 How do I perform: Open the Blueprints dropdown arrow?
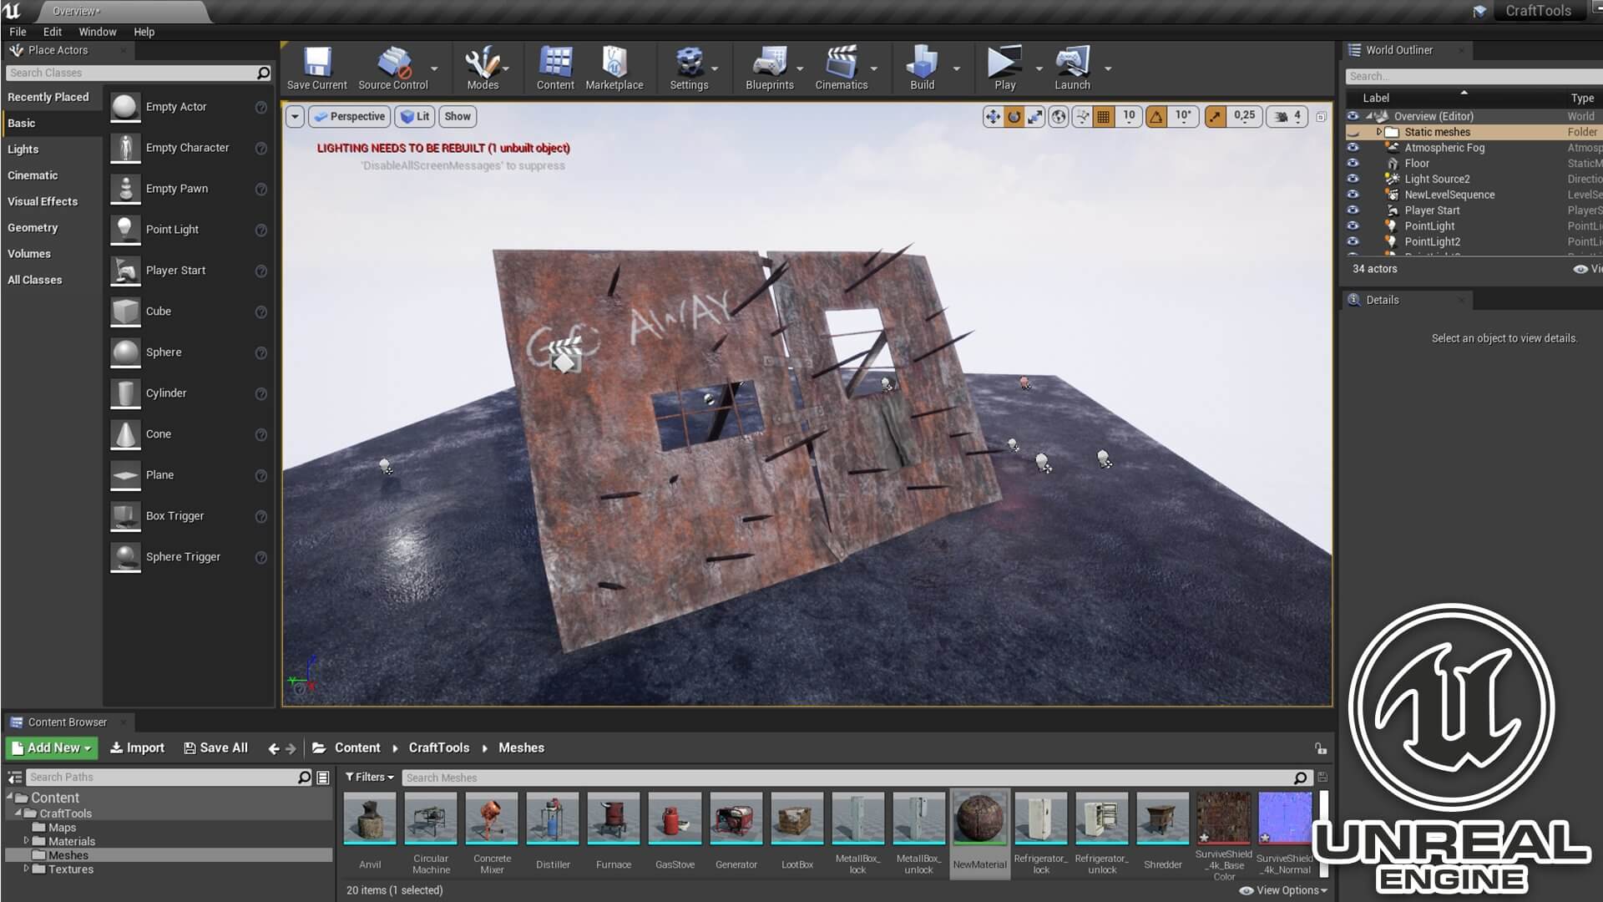click(x=800, y=68)
